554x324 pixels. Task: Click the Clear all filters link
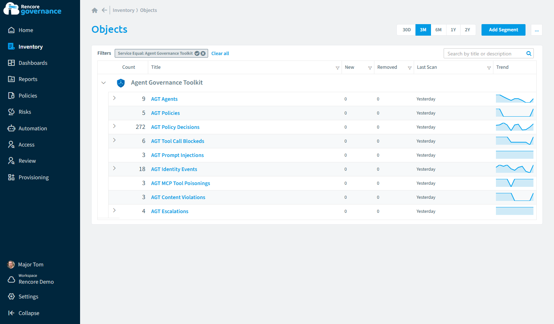pos(220,53)
